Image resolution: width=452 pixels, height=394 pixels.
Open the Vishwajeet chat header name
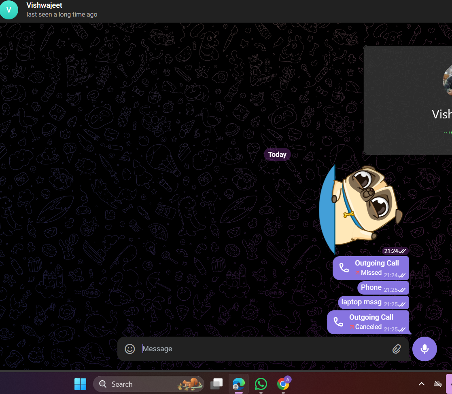[45, 5]
